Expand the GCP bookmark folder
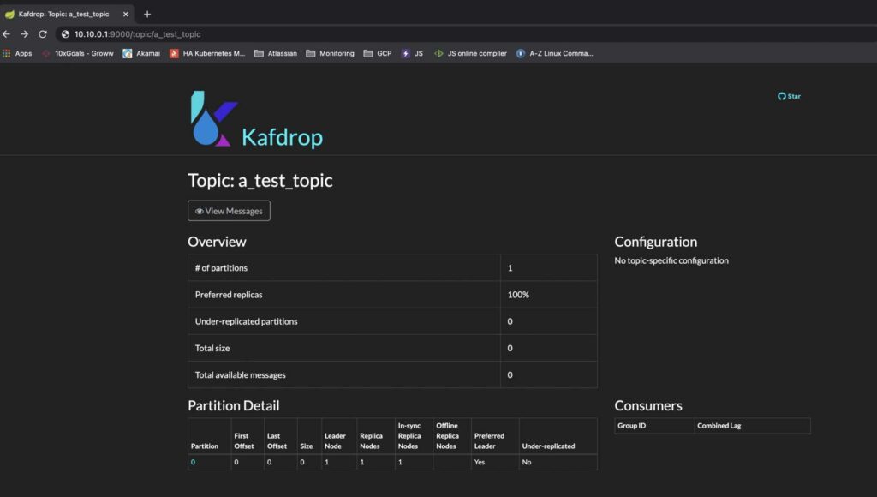This screenshot has height=497, width=877. point(378,53)
